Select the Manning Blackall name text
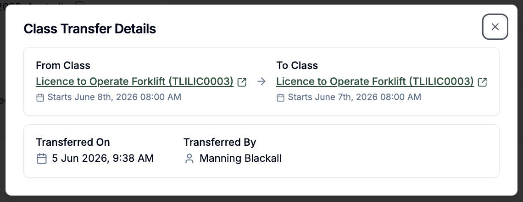 point(240,158)
